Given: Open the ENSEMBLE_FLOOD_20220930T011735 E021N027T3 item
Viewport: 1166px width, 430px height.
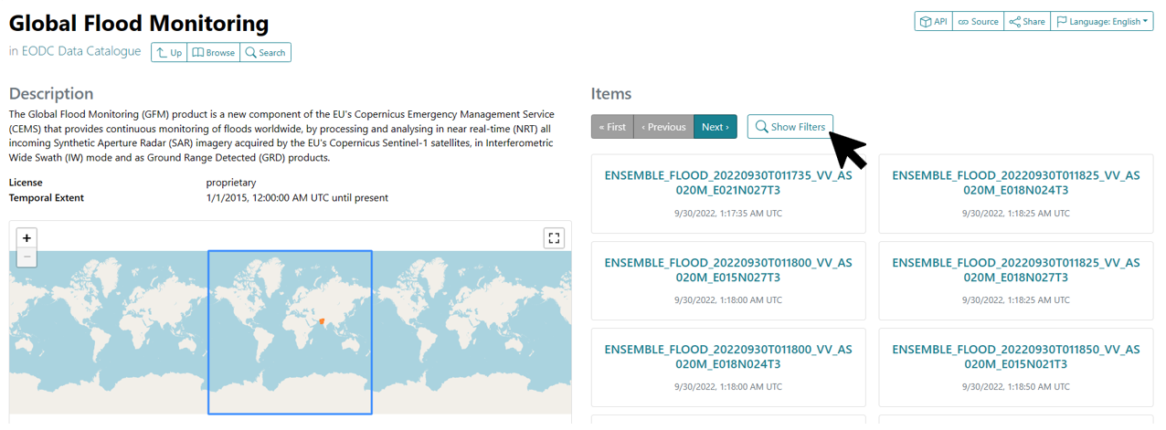Looking at the screenshot, I should [728, 184].
